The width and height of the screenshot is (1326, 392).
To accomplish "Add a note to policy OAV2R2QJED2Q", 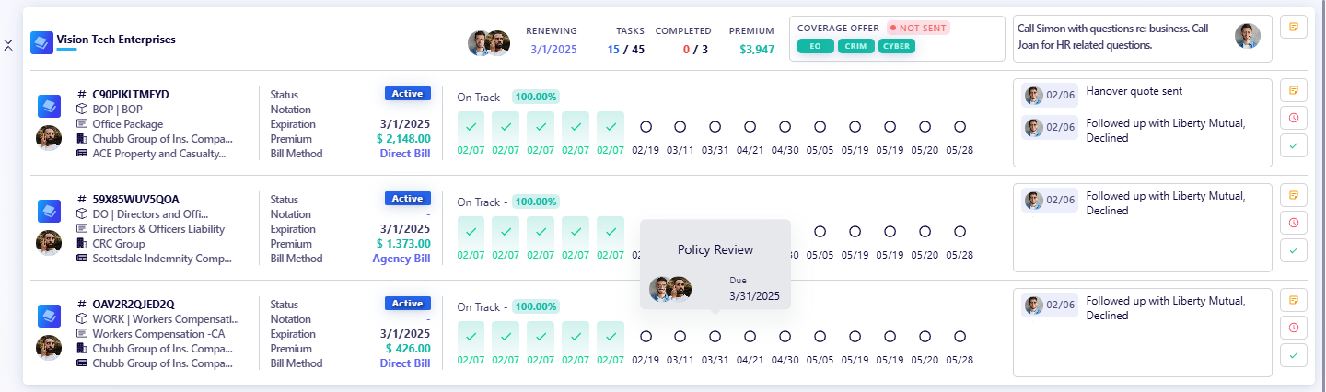I will (1293, 300).
